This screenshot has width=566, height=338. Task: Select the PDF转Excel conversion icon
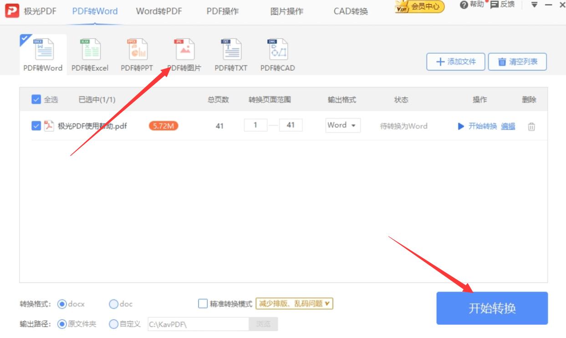[90, 50]
